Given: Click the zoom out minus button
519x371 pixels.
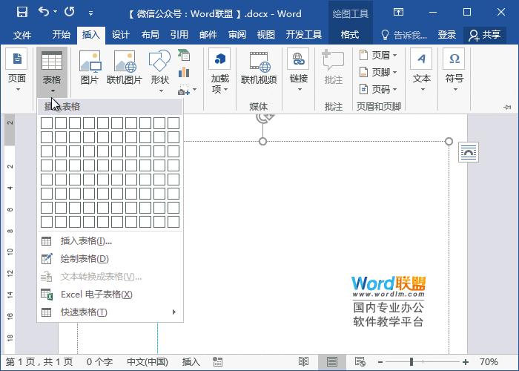Looking at the screenshot, I should 380,362.
